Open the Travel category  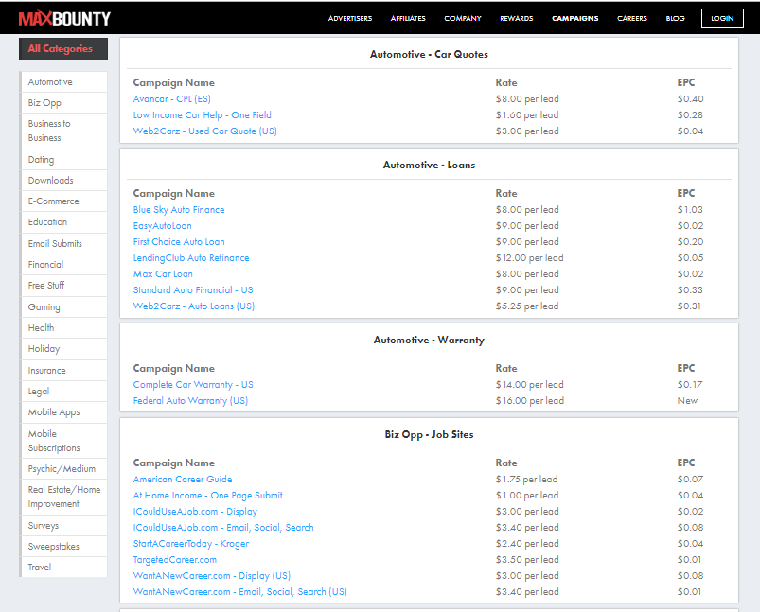click(64, 568)
